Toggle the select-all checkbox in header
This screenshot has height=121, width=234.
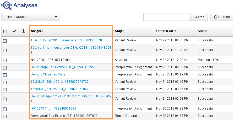click(5, 31)
